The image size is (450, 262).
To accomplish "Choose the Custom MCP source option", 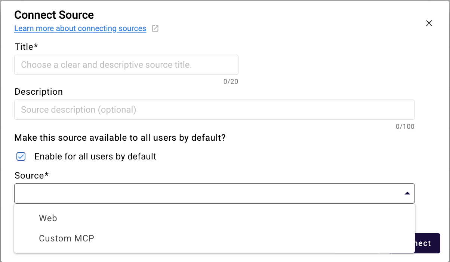I will pyautogui.click(x=67, y=238).
